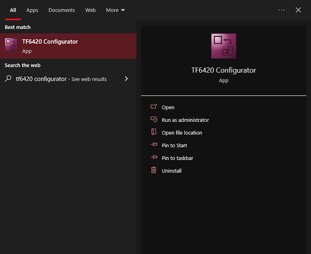Expand the More filter dropdown
The height and width of the screenshot is (254, 311).
(115, 10)
